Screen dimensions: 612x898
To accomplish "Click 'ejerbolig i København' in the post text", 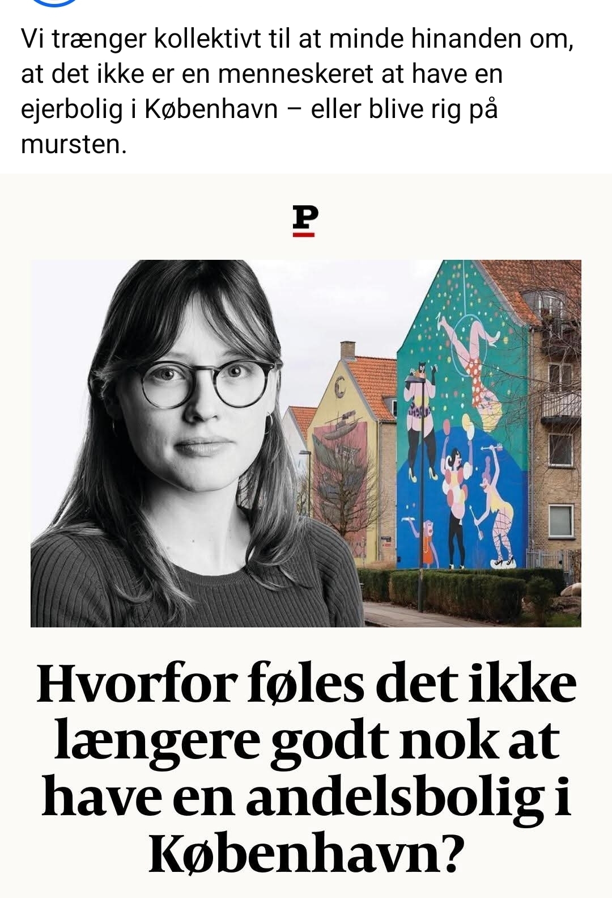I will pos(150,109).
